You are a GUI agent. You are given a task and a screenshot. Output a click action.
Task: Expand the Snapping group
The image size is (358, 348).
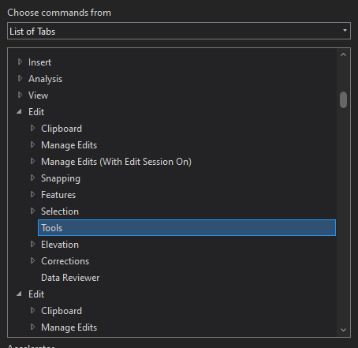pyautogui.click(x=32, y=178)
